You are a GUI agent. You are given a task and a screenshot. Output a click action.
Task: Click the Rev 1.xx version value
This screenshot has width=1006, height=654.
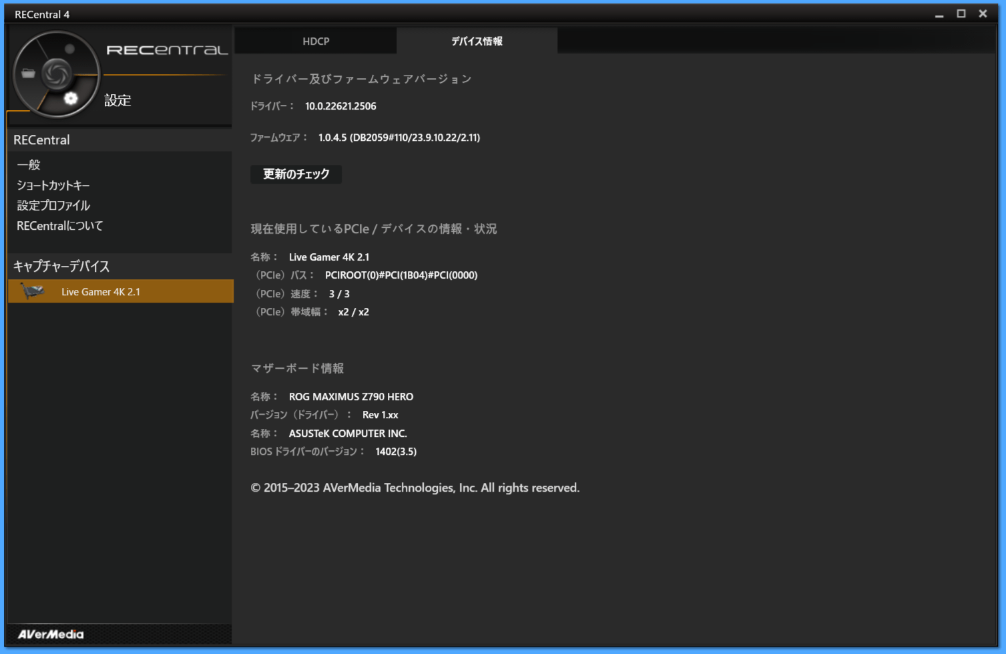point(381,415)
